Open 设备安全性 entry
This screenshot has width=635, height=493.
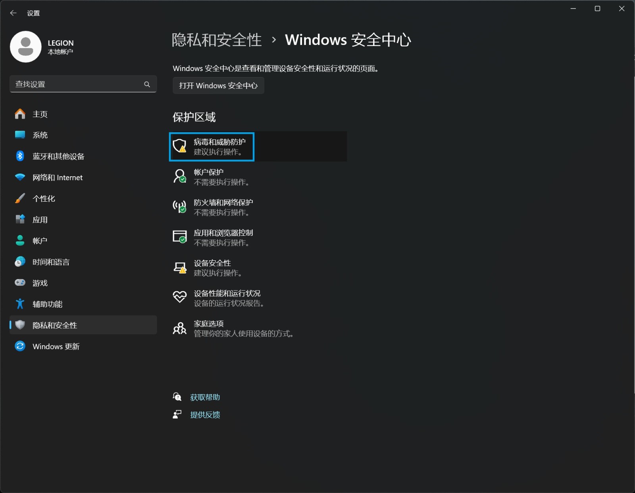pos(258,268)
